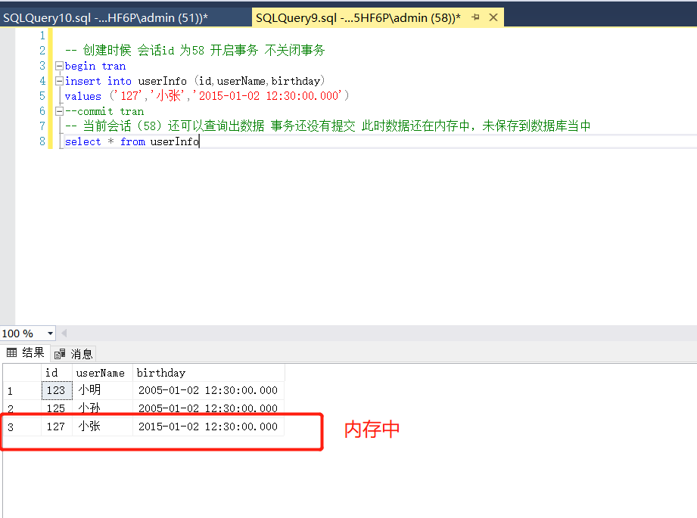
Task: Switch to the 消息 messages tab
Action: point(79,353)
